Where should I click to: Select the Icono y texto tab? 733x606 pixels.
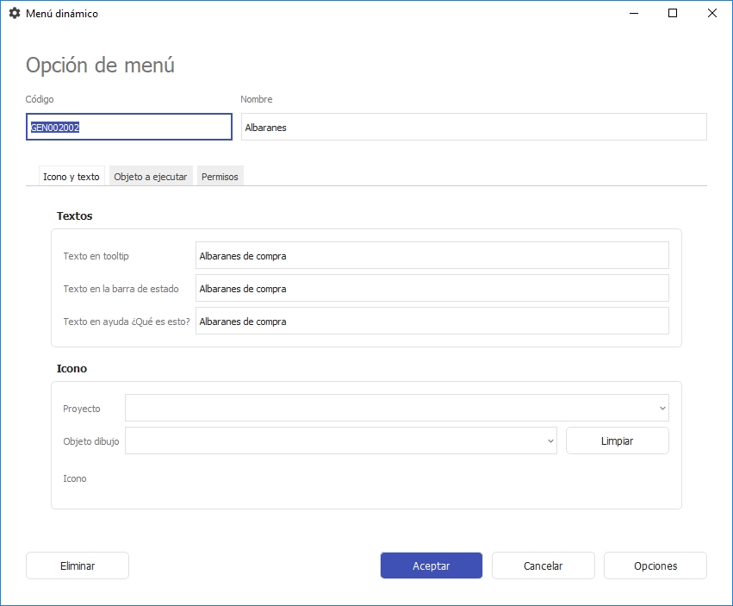pos(71,176)
